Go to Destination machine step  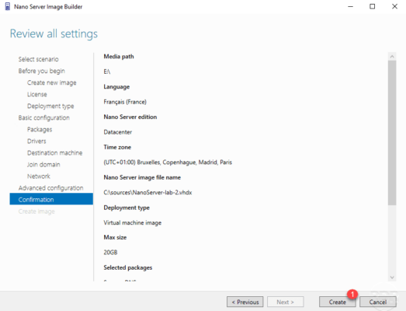(54, 152)
